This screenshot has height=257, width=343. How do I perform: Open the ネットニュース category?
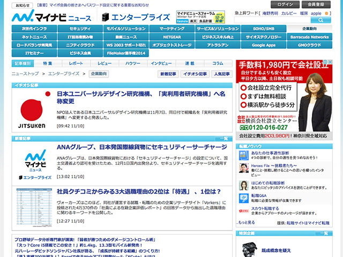point(34,37)
